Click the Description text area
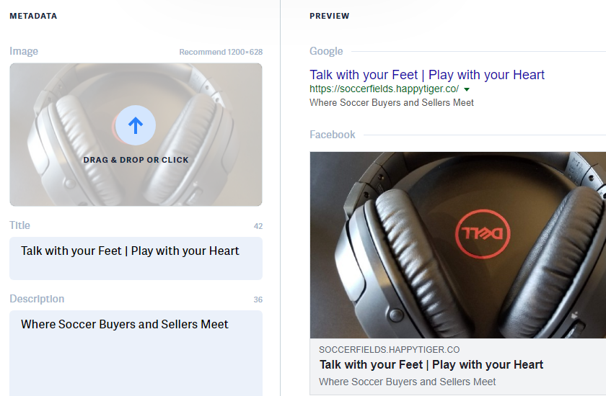The height and width of the screenshot is (396, 606). click(136, 351)
